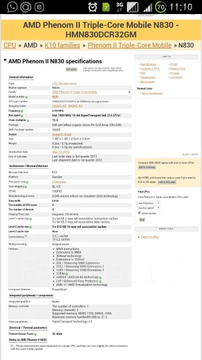Screen dimensions: 202x360
Task: Select the '2100 MHz' frequency value
Action: pyautogui.click(x=58, y=111)
